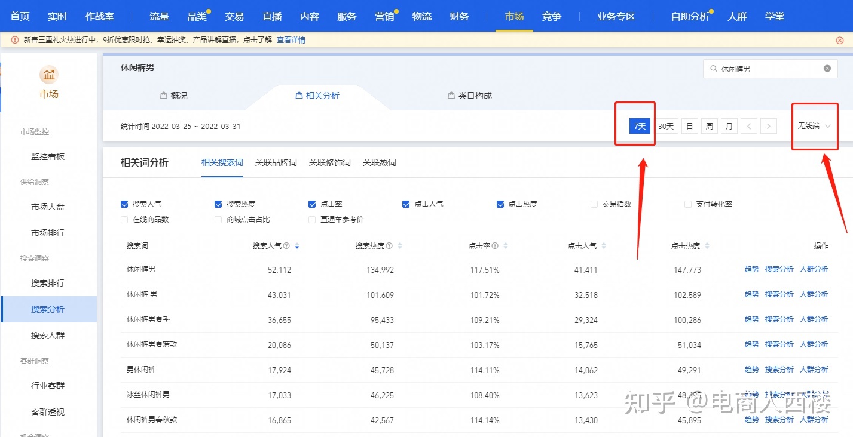Enable the 在线商品数 checkbox
This screenshot has height=437, width=853.
[x=124, y=220]
